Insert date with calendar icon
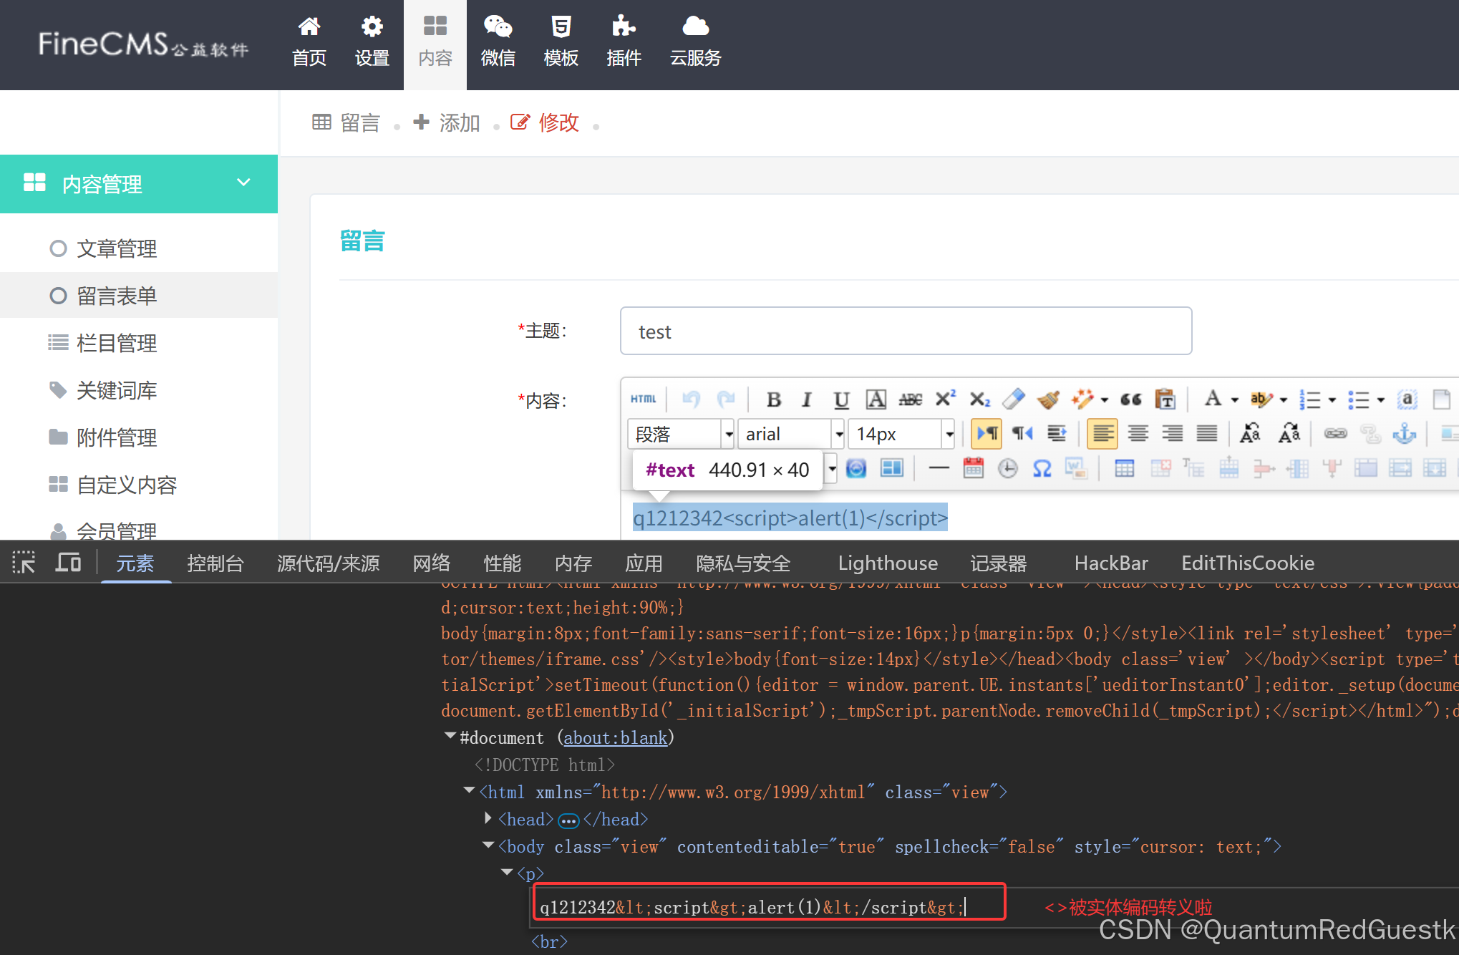Image resolution: width=1459 pixels, height=955 pixels. tap(973, 469)
